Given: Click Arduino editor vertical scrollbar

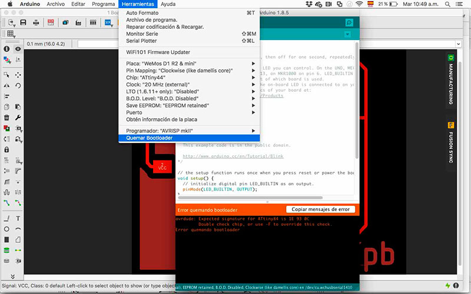Looking at the screenshot, I should pyautogui.click(x=357, y=101).
